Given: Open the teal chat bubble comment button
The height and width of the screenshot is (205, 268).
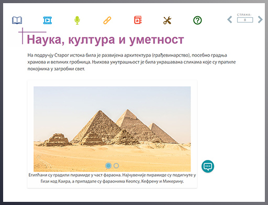Looking at the screenshot, I should click(208, 166).
